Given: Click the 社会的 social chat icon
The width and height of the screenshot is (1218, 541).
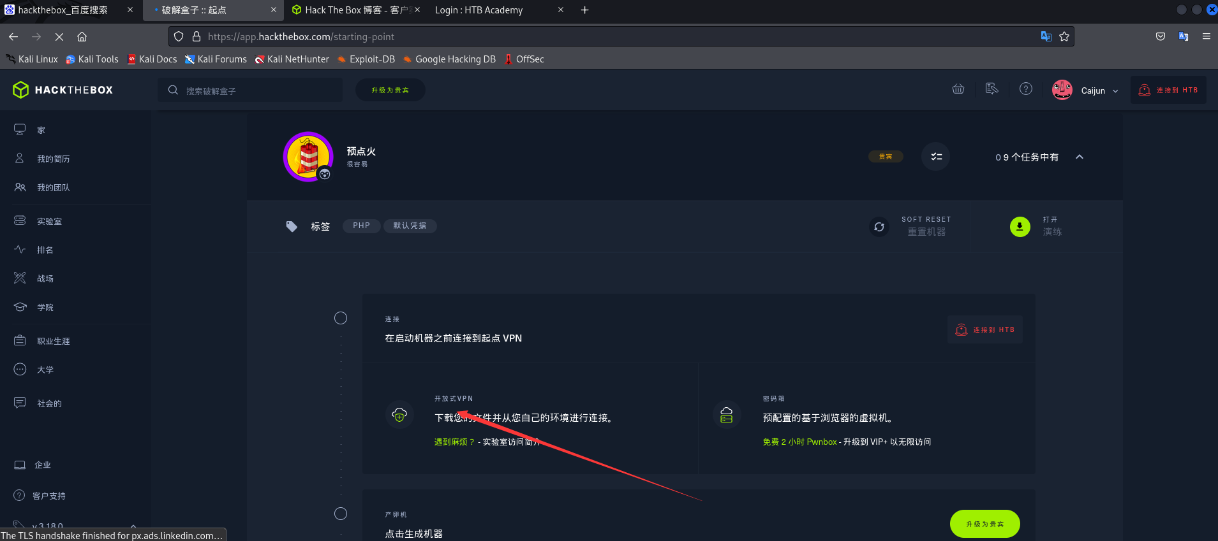Looking at the screenshot, I should (20, 403).
